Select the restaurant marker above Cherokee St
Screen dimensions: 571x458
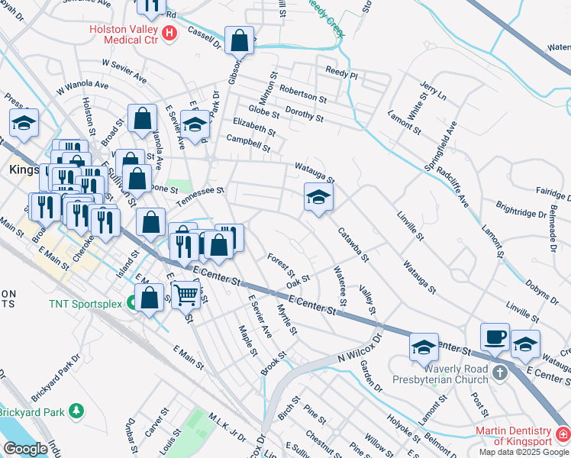point(105,224)
